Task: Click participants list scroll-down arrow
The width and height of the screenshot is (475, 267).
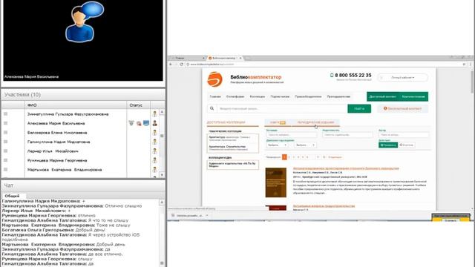Action: click(x=162, y=175)
